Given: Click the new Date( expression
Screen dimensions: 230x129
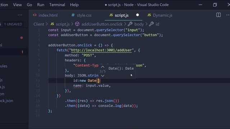Looking at the screenshot, I should point(89,80).
